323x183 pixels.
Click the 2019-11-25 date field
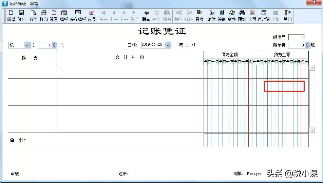[x=153, y=45]
